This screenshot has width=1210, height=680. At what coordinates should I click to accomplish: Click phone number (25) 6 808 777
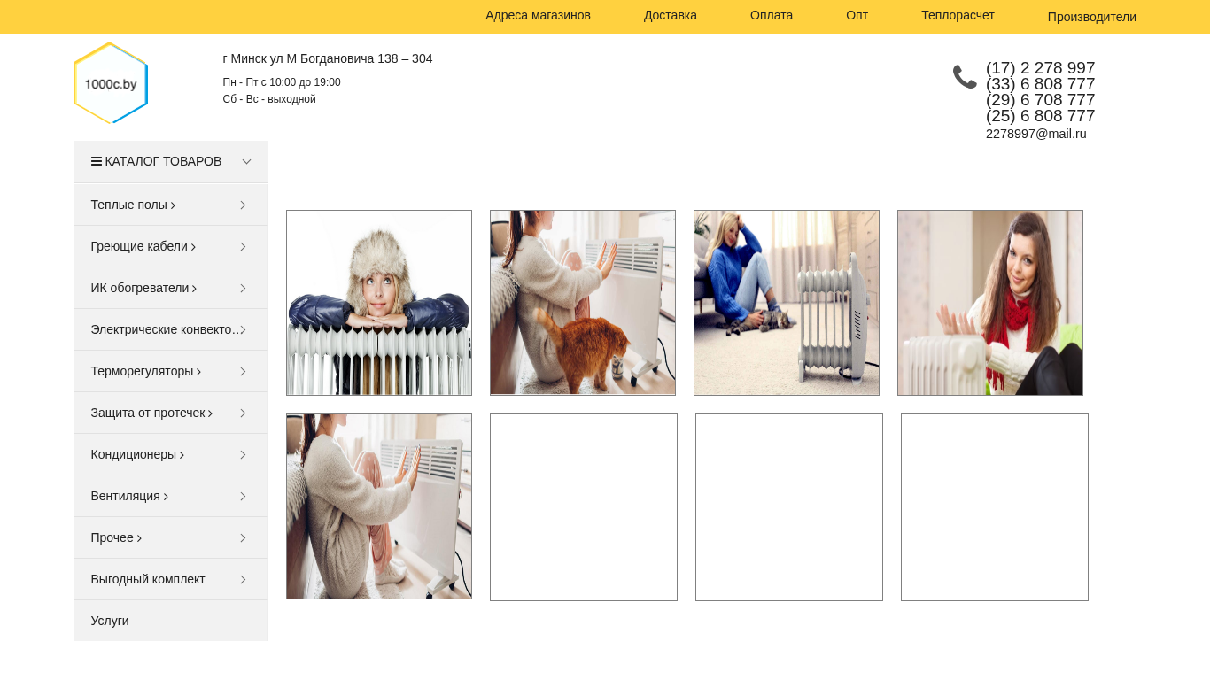tap(1040, 116)
